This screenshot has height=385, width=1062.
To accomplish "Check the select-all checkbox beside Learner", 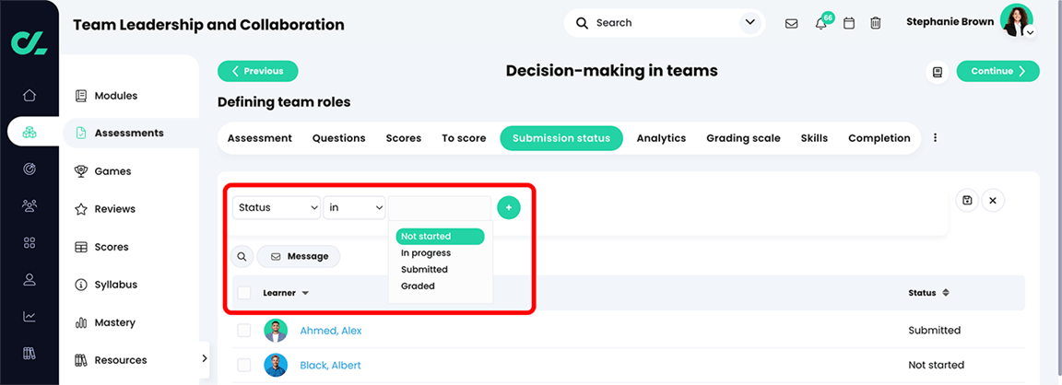I will pos(243,293).
